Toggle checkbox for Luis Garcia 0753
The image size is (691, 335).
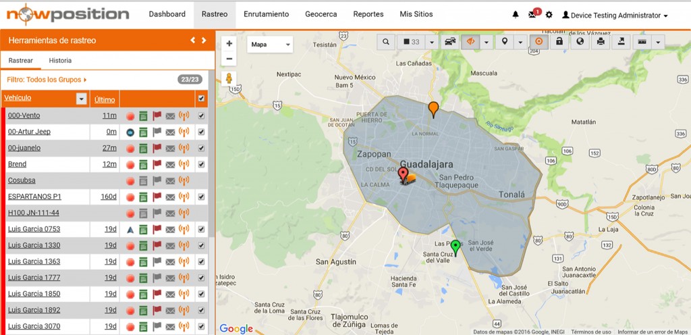pos(201,229)
